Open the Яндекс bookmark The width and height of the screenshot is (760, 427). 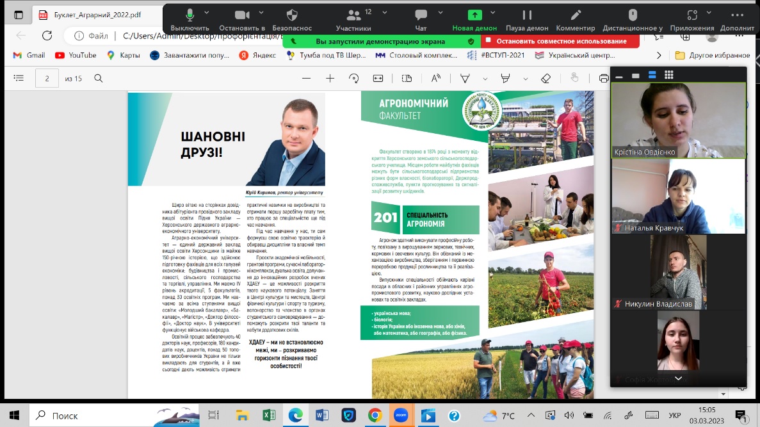(257, 55)
